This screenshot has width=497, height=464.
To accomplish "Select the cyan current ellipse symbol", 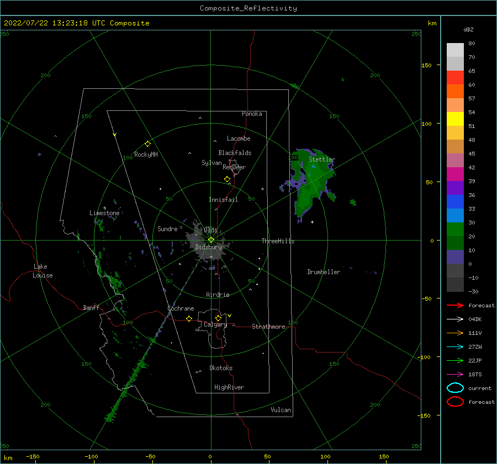I will pyautogui.click(x=455, y=388).
